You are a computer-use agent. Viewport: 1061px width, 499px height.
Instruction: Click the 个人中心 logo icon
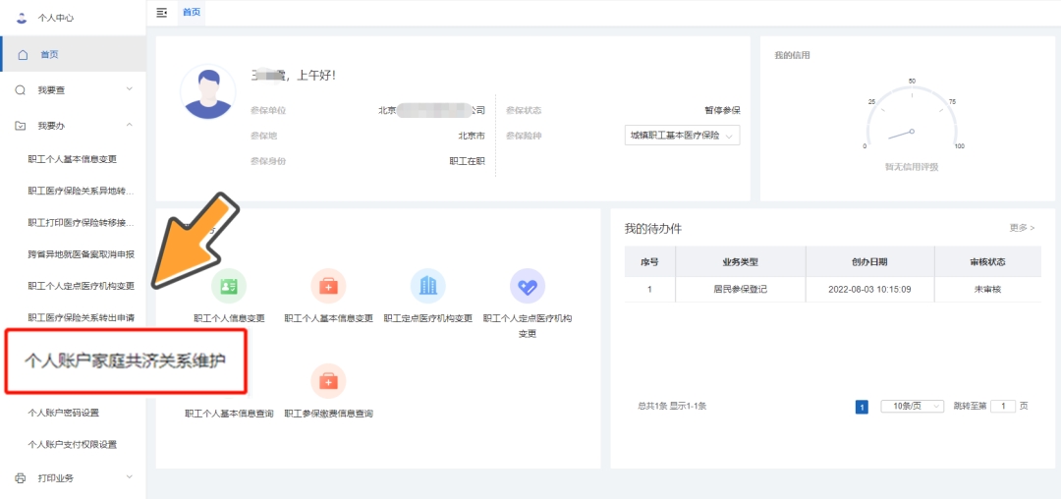[x=22, y=18]
